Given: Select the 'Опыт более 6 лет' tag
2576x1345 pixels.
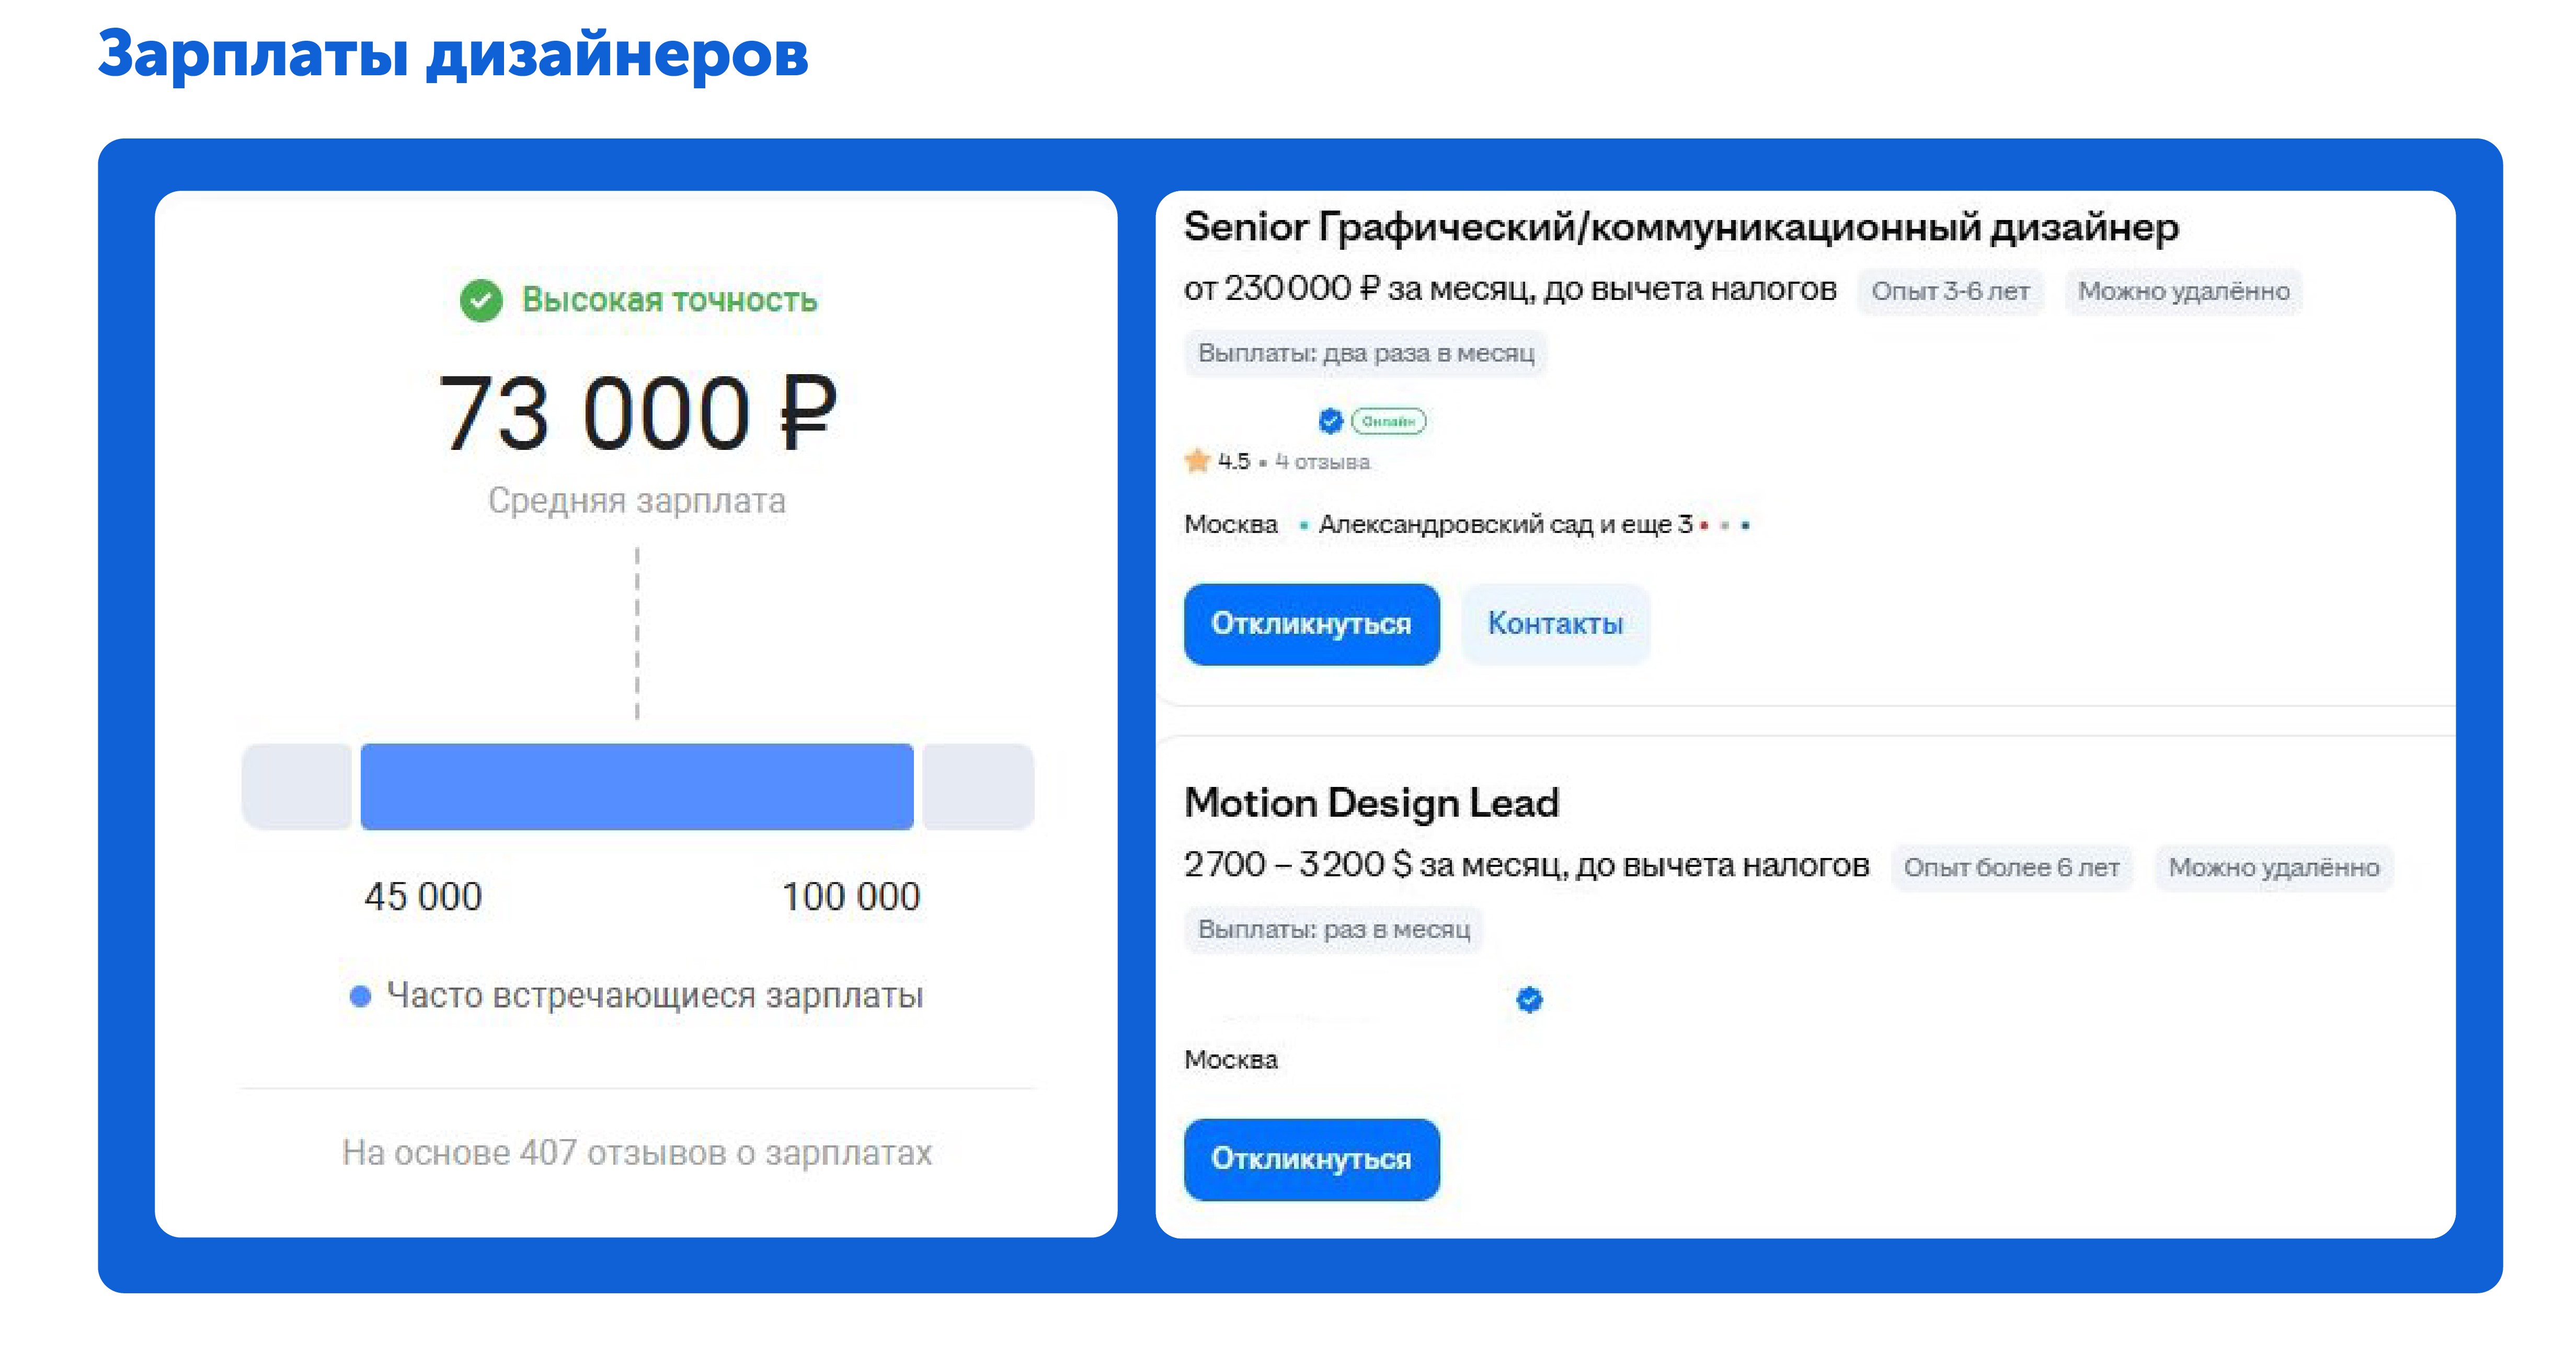Looking at the screenshot, I should point(2011,866).
